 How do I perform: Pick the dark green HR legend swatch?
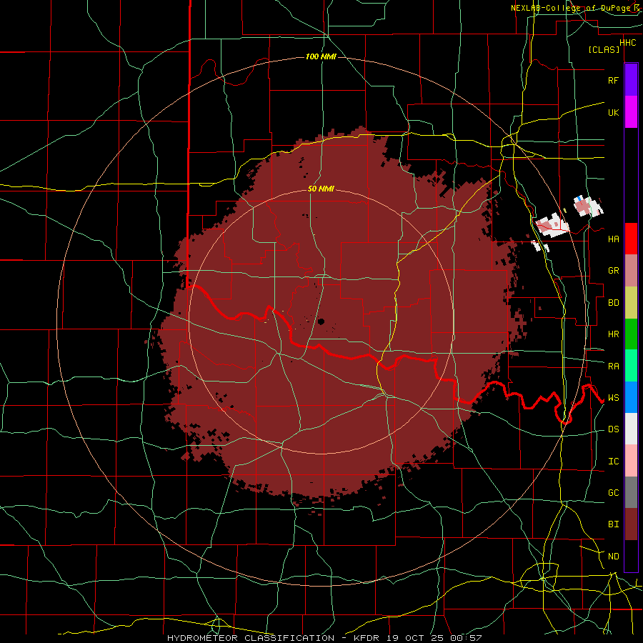click(x=631, y=334)
